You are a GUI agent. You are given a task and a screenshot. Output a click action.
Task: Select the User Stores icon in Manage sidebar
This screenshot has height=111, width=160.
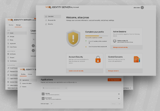(x=8, y=47)
